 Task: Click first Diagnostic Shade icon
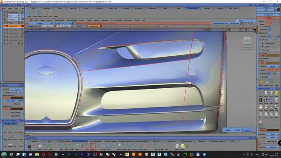pyautogui.click(x=260, y=93)
